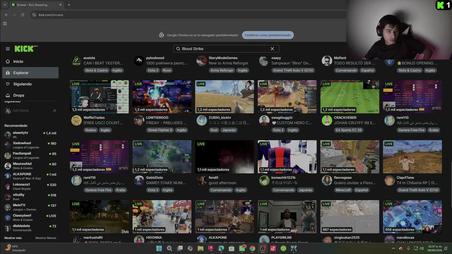Screen dimensions: 452x254
Task: Click the ALKAPONE stream card thumbnail
Action: [225, 217]
